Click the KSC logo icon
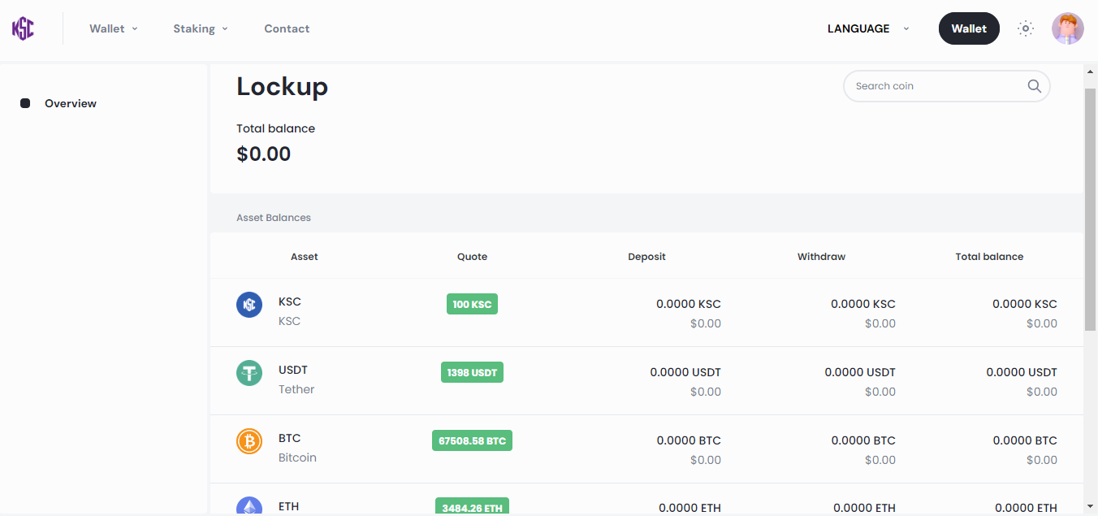The image size is (1098, 516). (x=23, y=28)
